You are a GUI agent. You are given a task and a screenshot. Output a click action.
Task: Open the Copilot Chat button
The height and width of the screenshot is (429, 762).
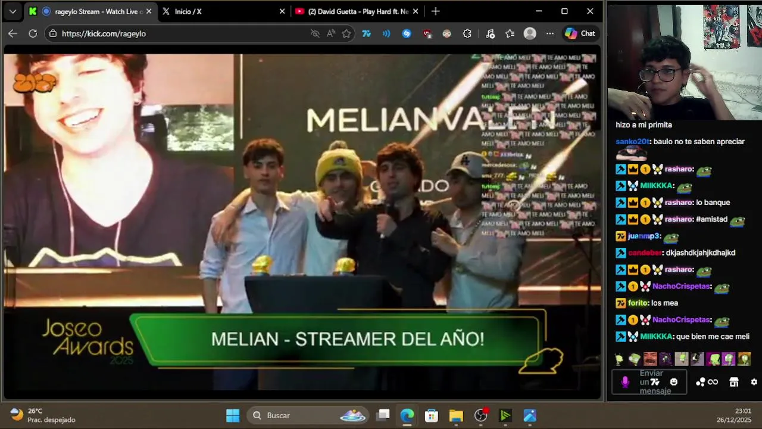580,33
